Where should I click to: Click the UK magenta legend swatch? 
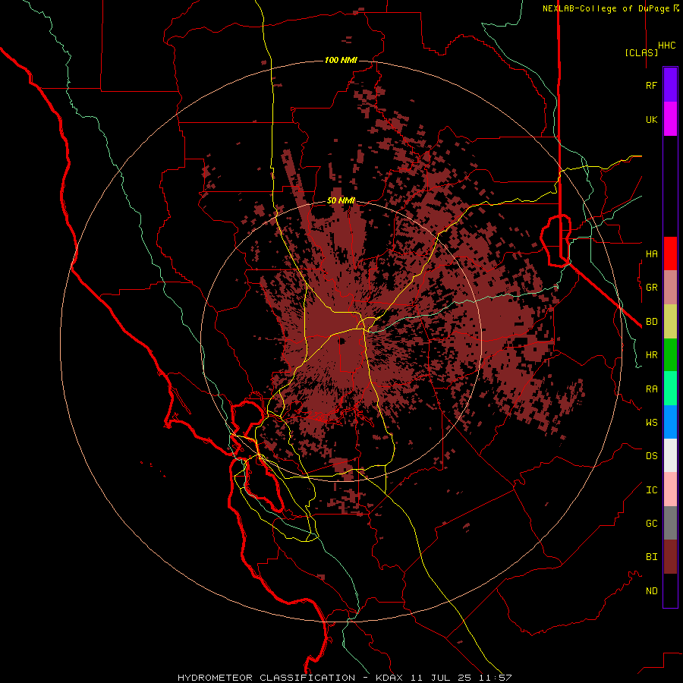[x=670, y=119]
